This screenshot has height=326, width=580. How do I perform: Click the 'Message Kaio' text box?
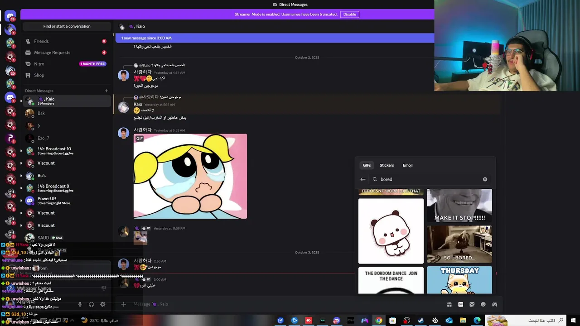pos(285,304)
